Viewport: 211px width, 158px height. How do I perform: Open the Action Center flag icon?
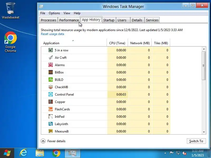(171, 153)
